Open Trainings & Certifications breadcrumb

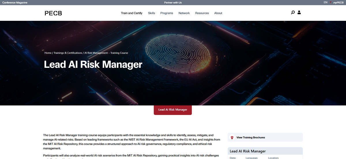[68, 53]
